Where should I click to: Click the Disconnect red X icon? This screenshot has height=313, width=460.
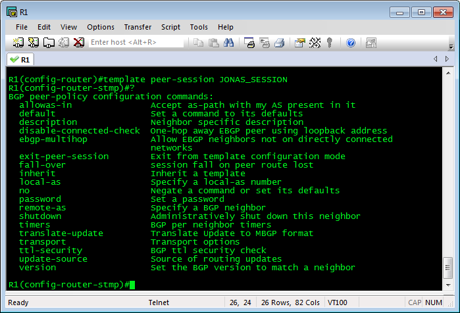coord(78,43)
